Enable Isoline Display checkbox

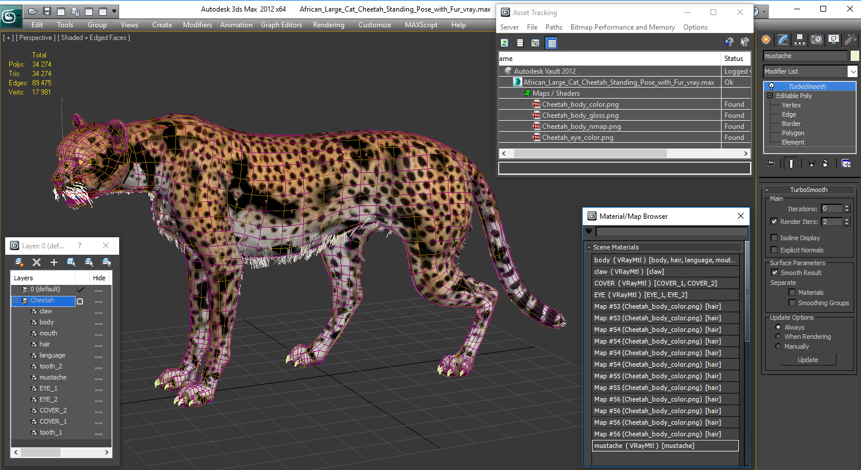[x=774, y=238]
